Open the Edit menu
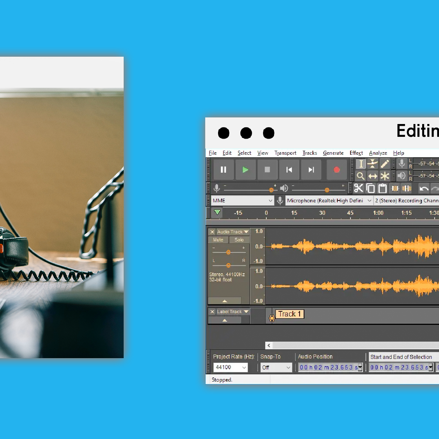The image size is (439, 439). coord(227,153)
